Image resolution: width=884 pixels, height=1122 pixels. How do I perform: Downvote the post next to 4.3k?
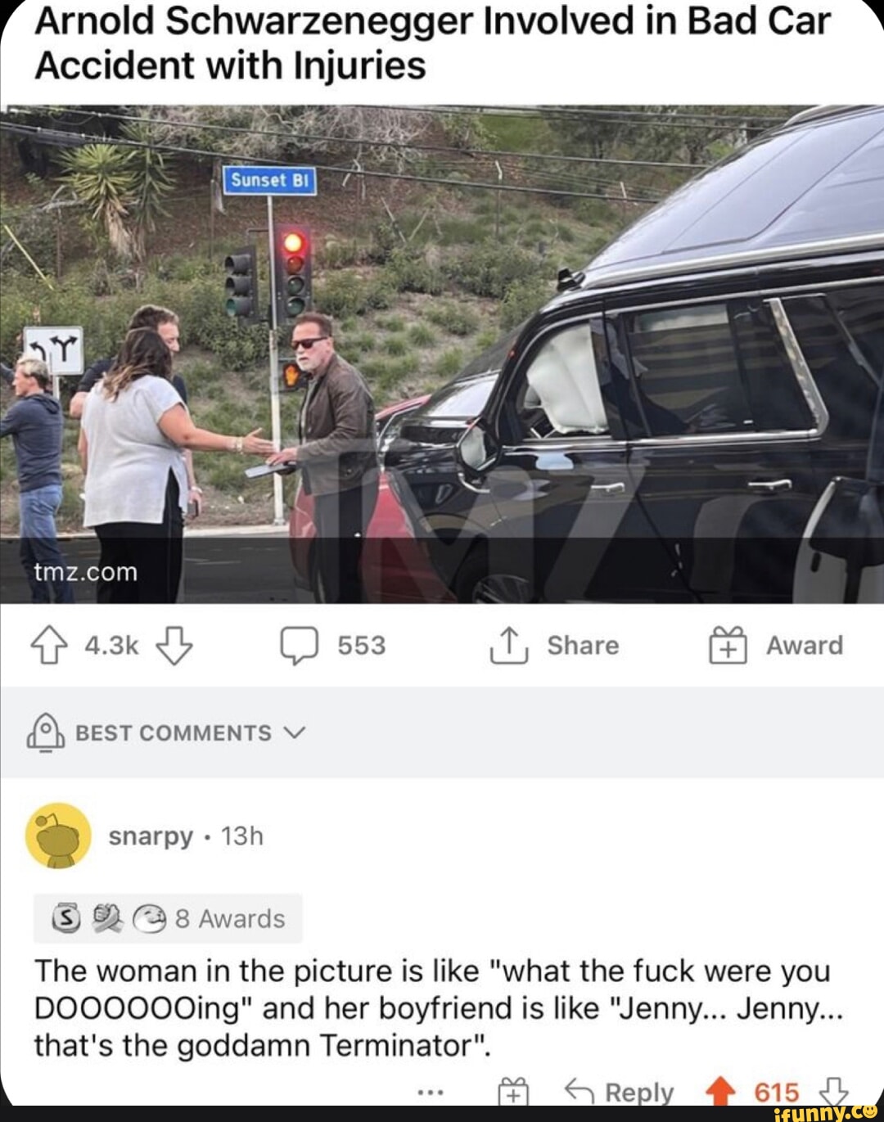click(174, 646)
